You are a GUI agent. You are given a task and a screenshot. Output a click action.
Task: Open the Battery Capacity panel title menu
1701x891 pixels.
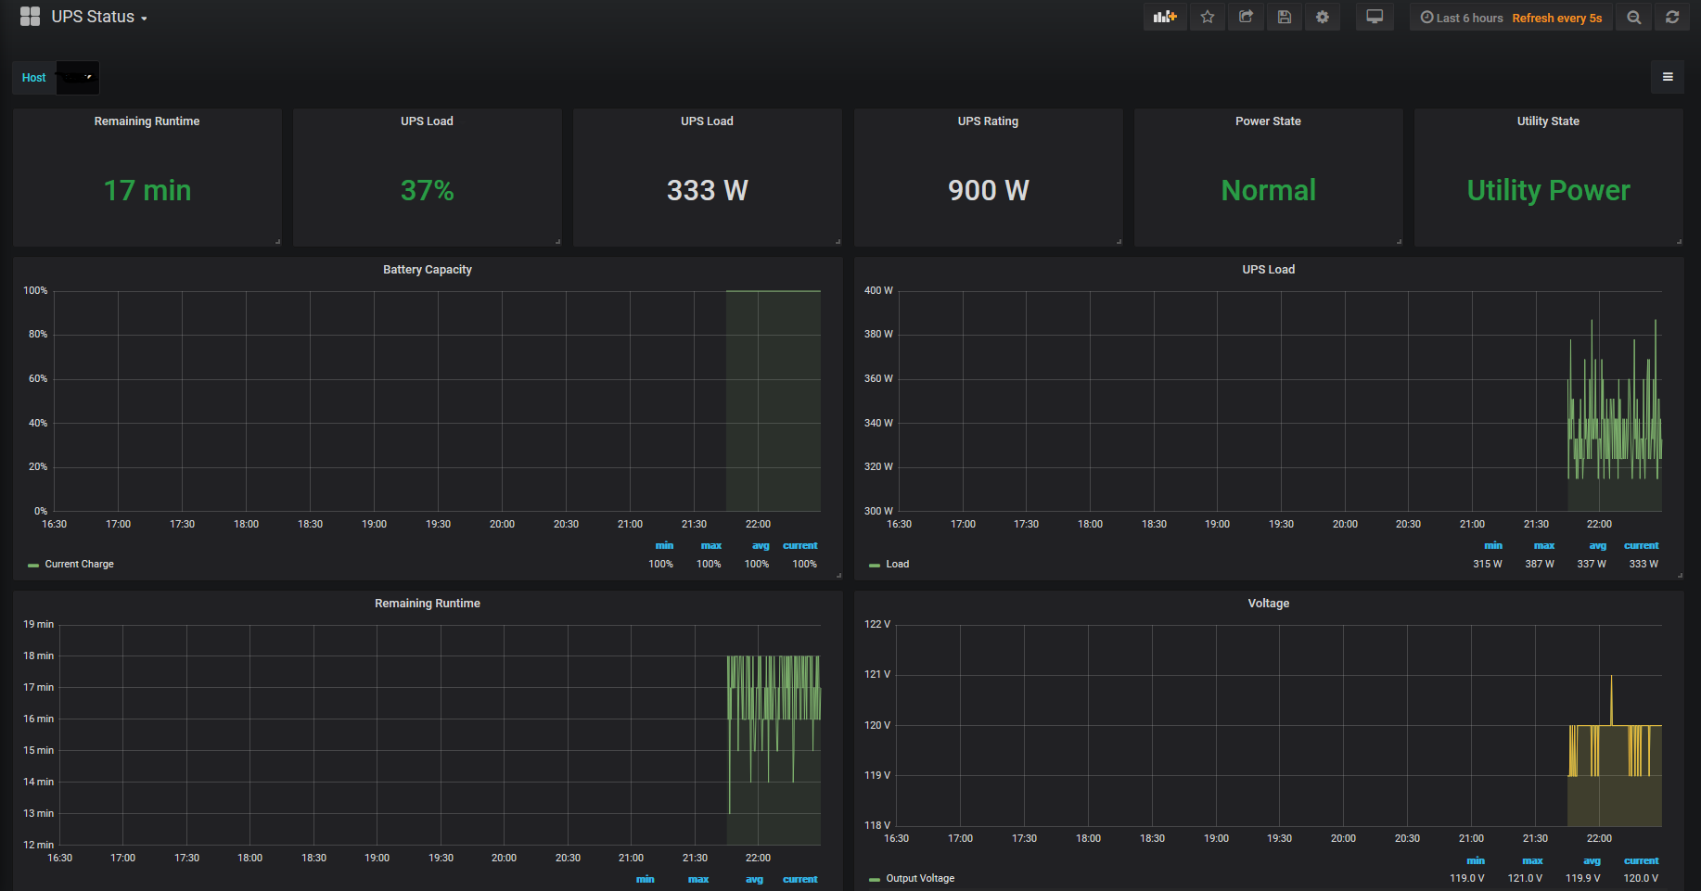(427, 270)
